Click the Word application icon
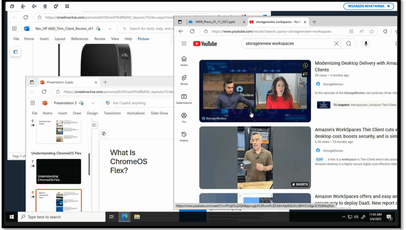This screenshot has height=230, width=406. pyautogui.click(x=27, y=28)
